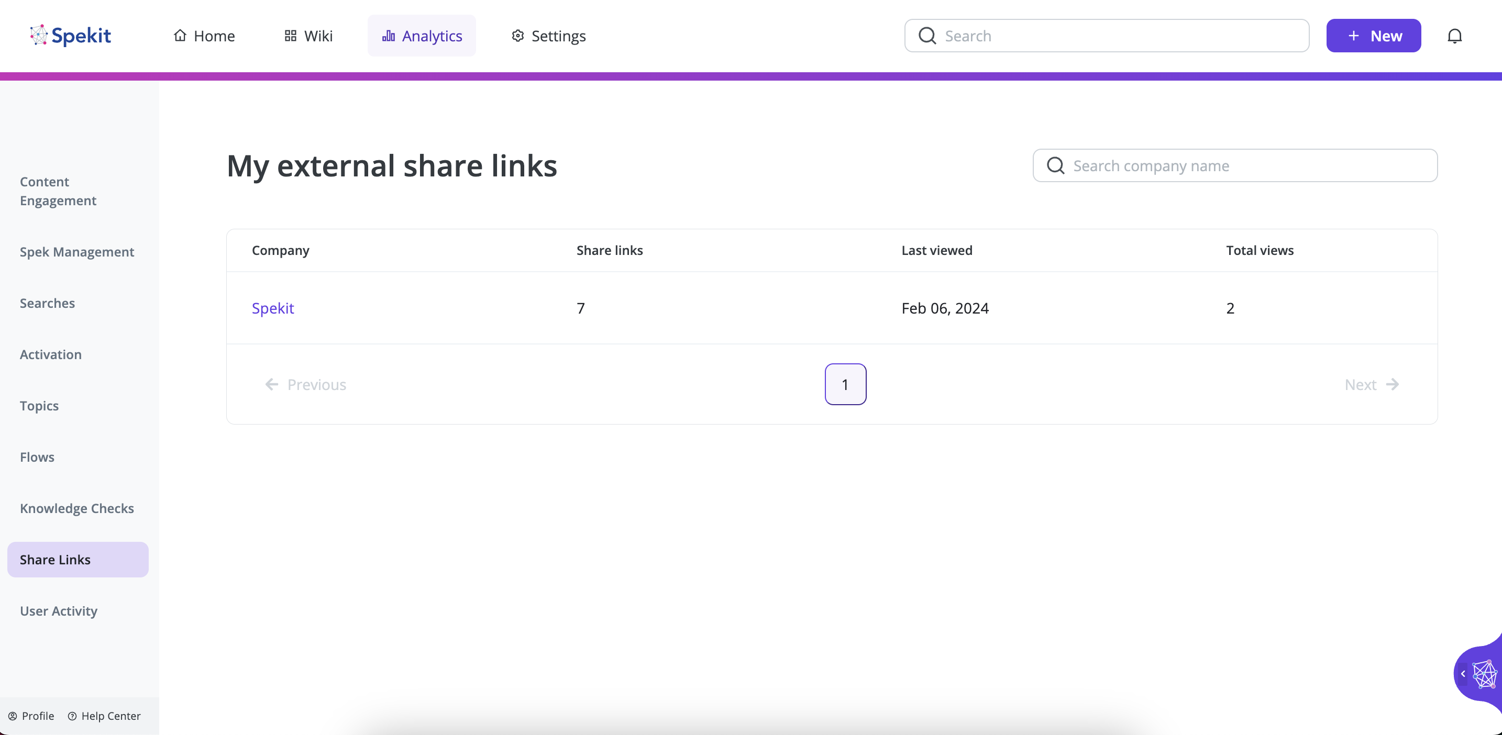The image size is (1502, 735).
Task: Click the My external share links heading
Action: (392, 165)
